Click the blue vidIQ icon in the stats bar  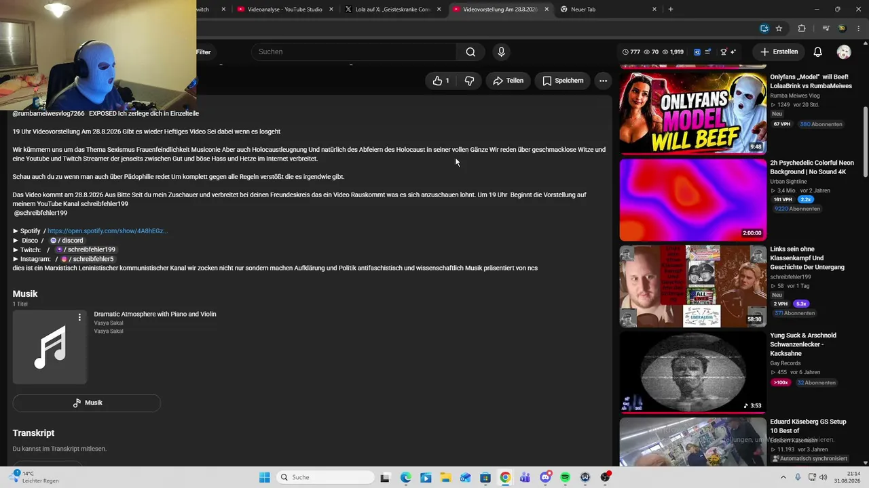(697, 52)
